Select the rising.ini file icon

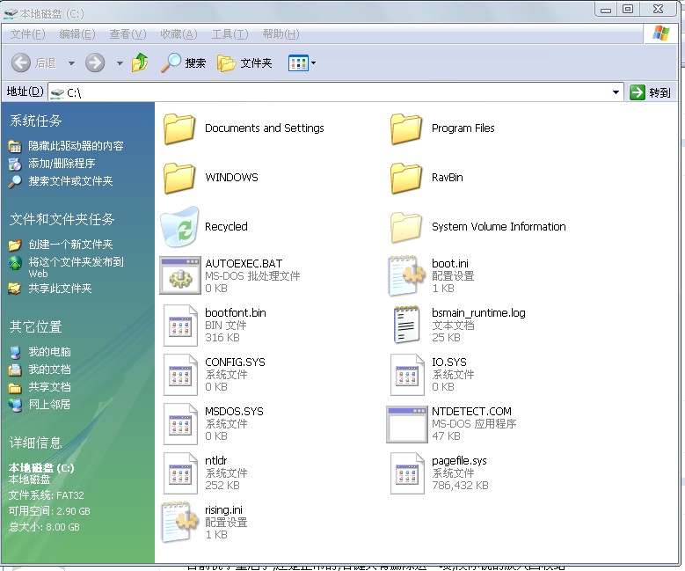[180, 522]
